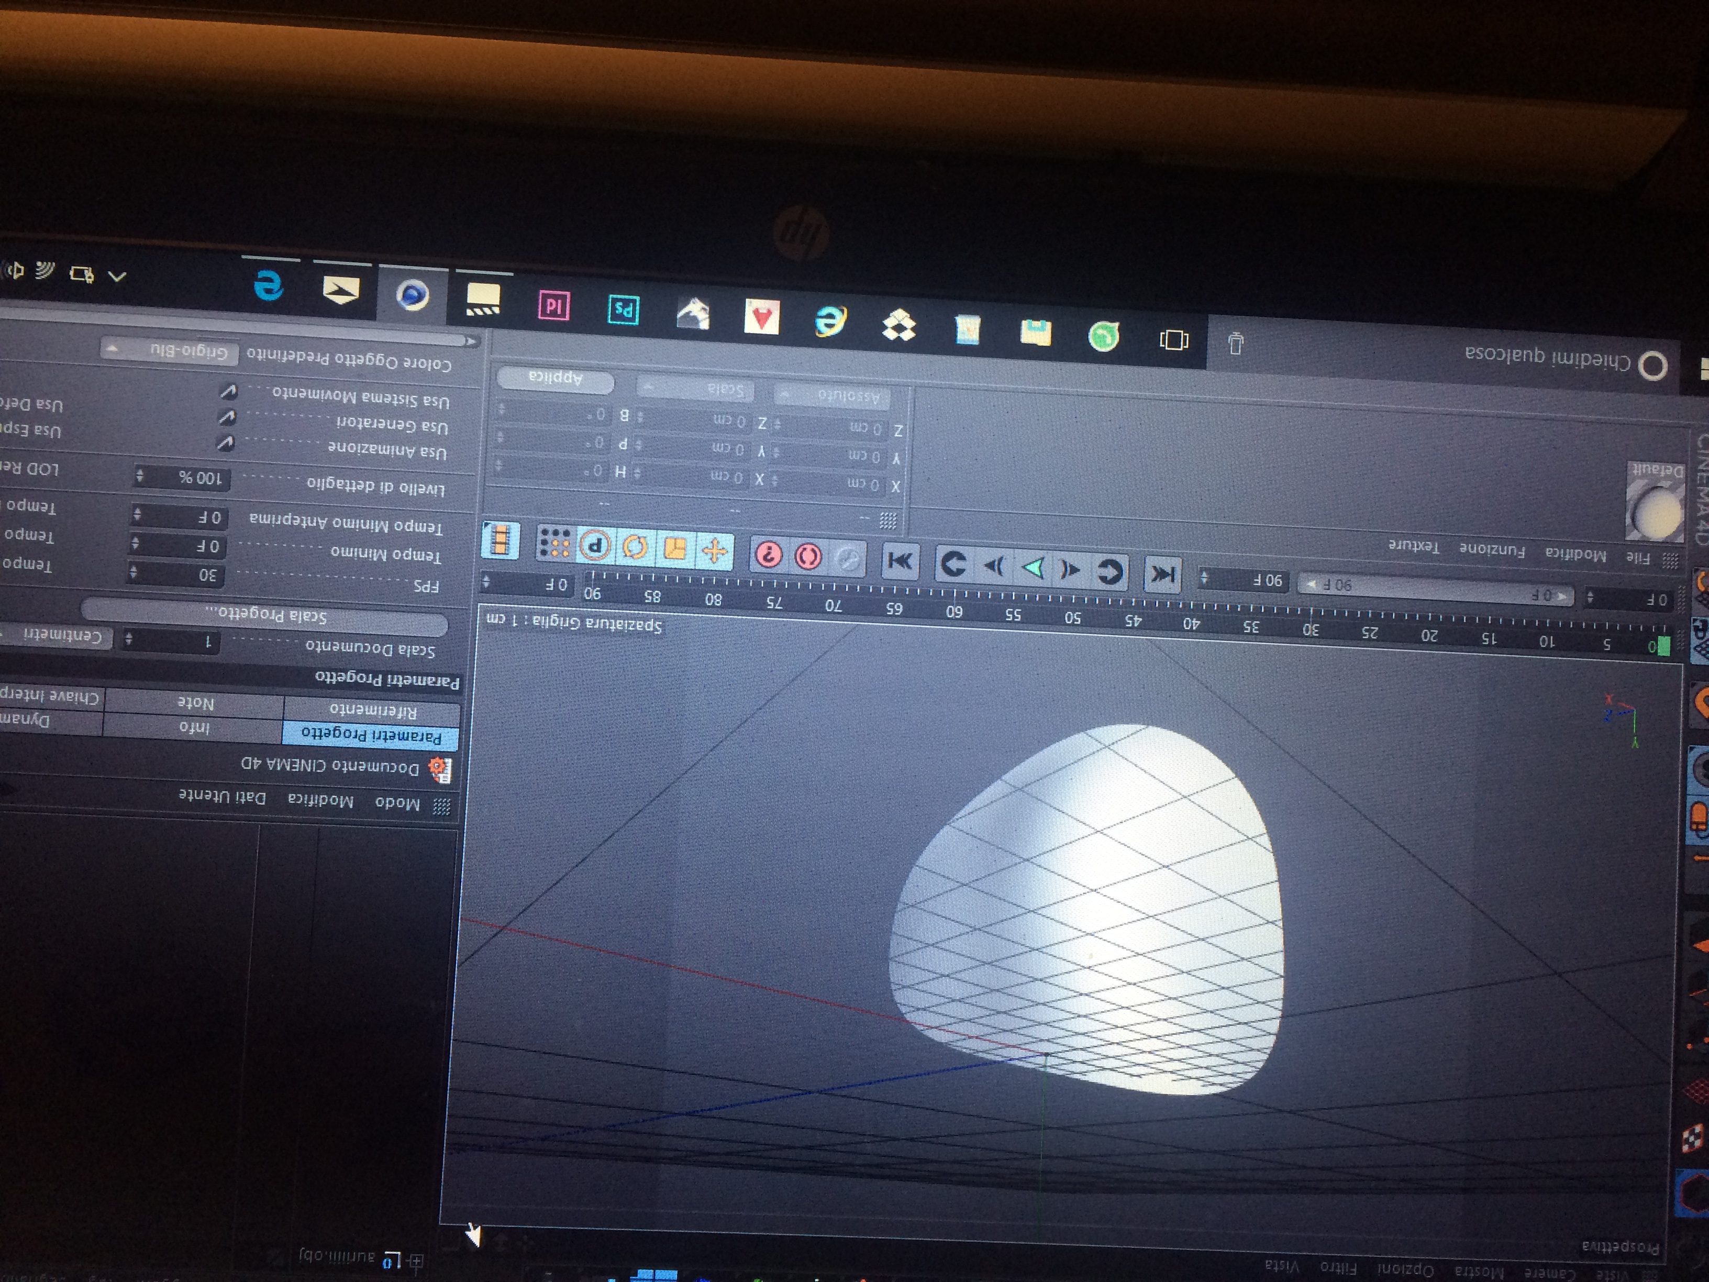
Task: Open the Assoluto coordinate mode dropdown
Action: 832,395
